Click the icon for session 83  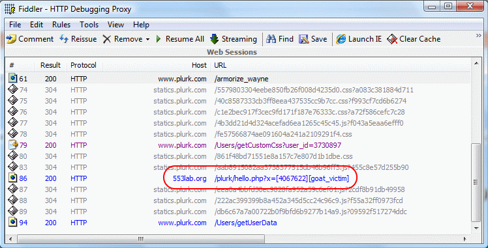pyautogui.click(x=13, y=167)
